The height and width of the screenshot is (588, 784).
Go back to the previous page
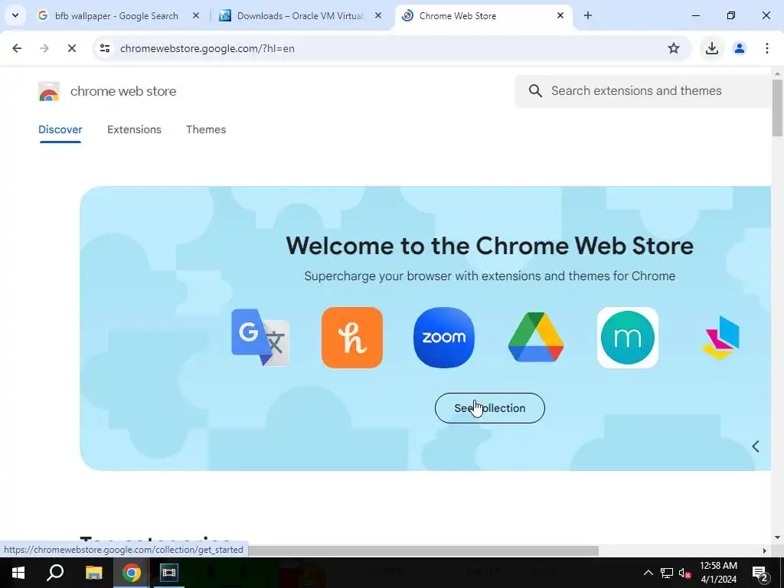click(x=17, y=48)
